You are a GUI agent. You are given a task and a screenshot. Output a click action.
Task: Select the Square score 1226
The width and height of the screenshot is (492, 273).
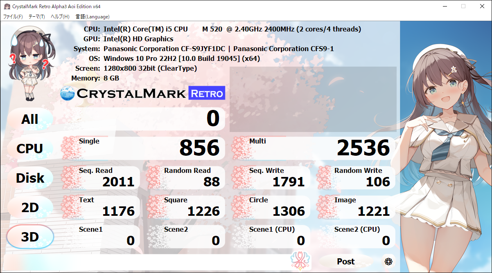pos(203,211)
